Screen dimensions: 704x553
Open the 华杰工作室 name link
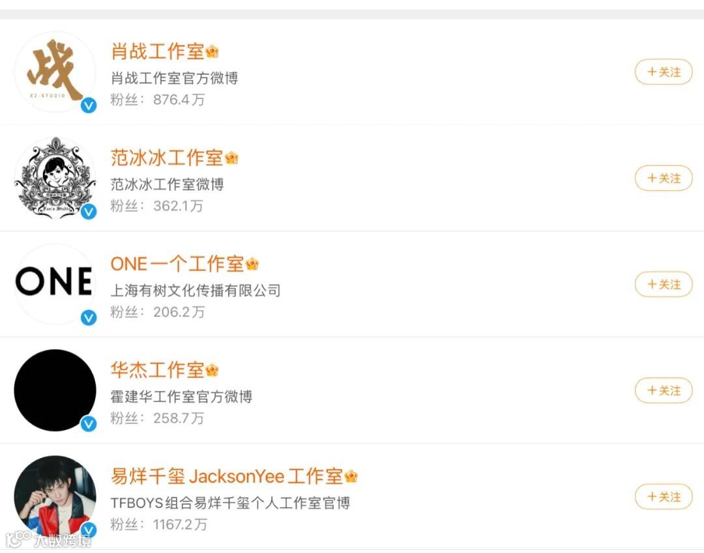(157, 369)
